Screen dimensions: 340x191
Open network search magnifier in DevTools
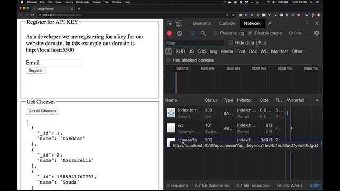203,33
